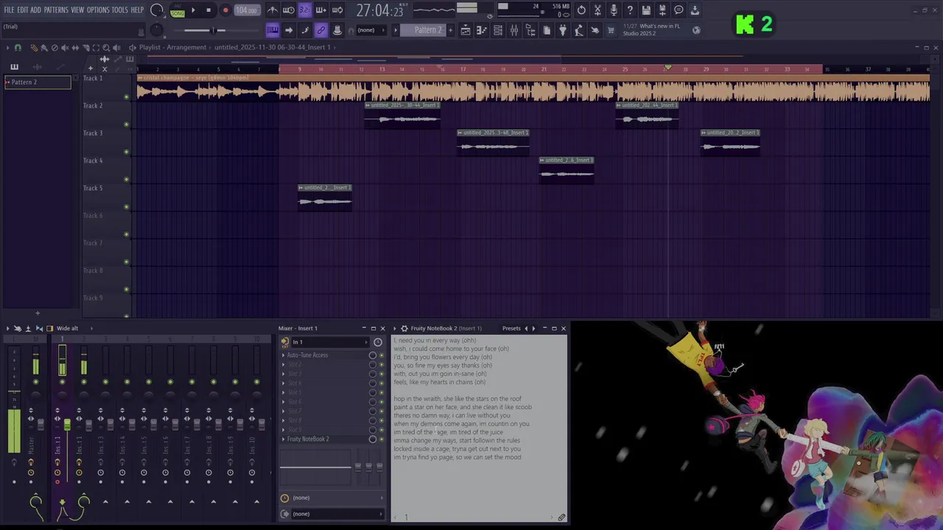Open the shopping cart icon
Screen dimensions: 943x530
(x=611, y=30)
